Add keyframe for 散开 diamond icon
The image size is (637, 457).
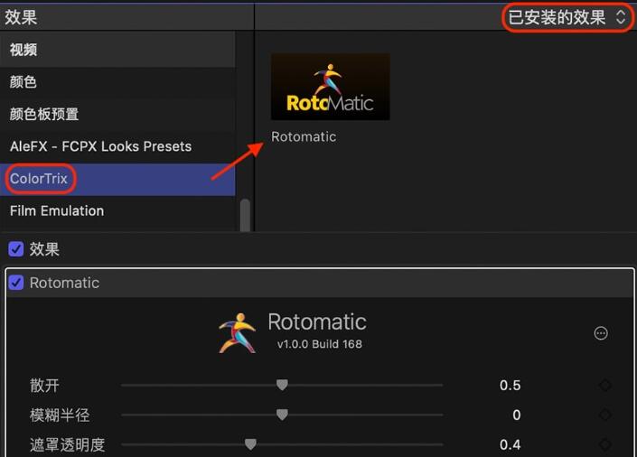point(604,385)
